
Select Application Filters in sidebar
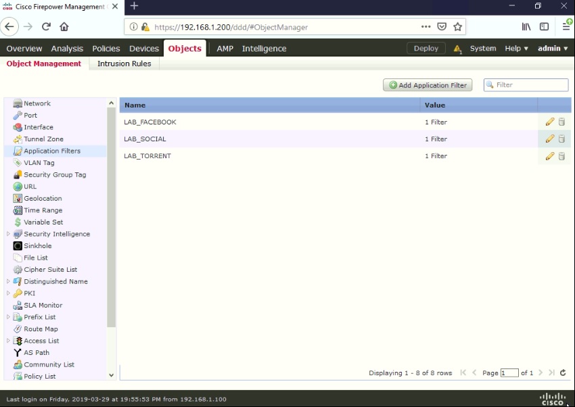coord(52,151)
